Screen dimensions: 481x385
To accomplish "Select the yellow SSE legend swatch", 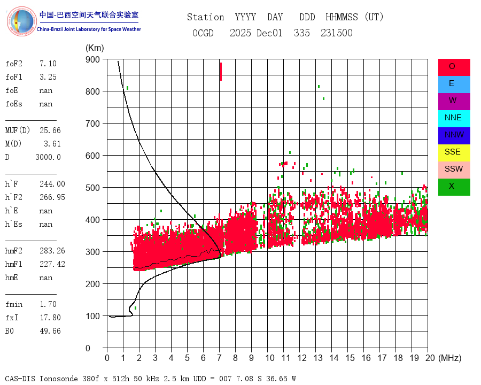I will (x=454, y=152).
